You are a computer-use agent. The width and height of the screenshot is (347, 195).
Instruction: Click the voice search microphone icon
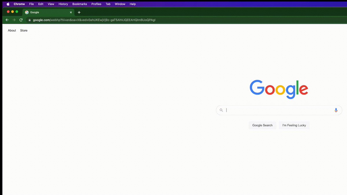(336, 110)
